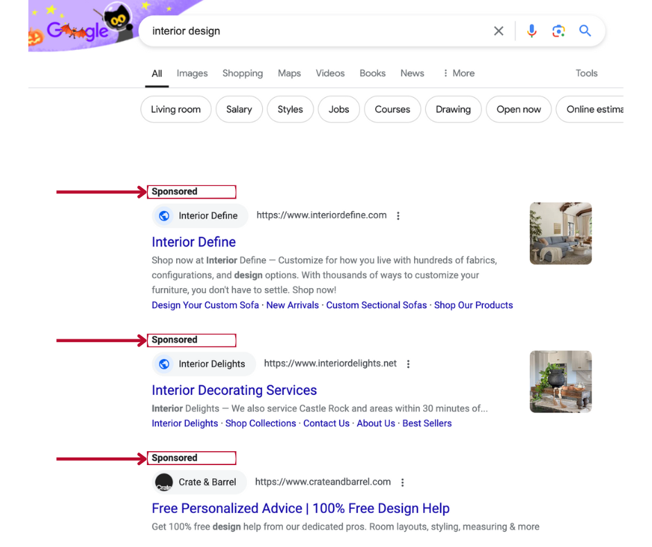Select the Drawing filter chip
652x547 pixels.
click(453, 110)
